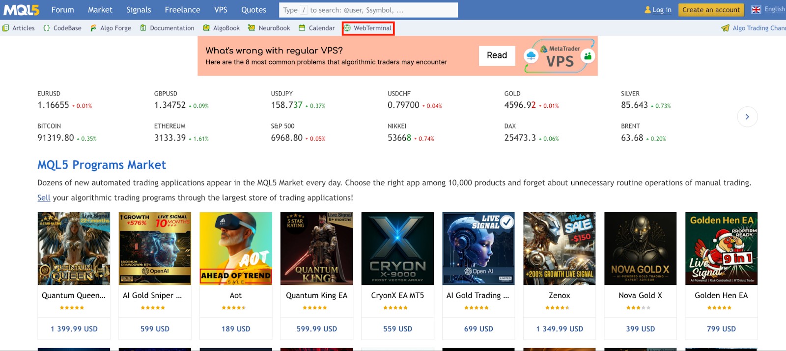Click Read button on VPS banner
The width and height of the screenshot is (786, 351).
pos(497,55)
